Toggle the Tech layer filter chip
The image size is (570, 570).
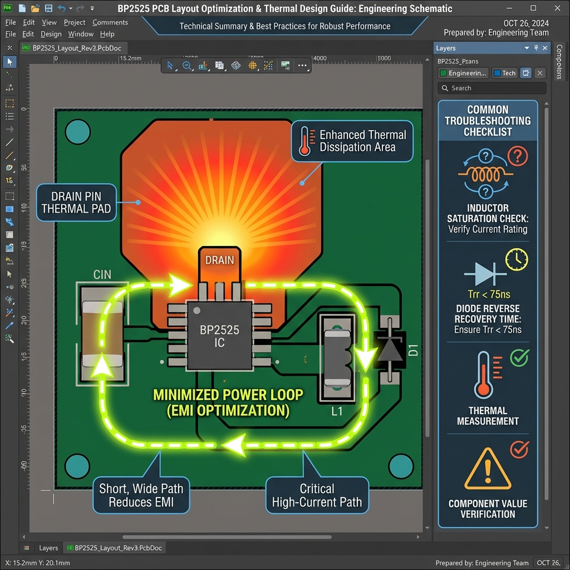[504, 73]
